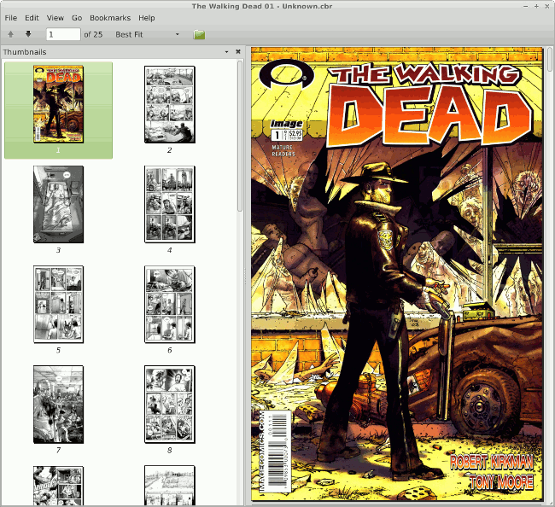The height and width of the screenshot is (507, 555).
Task: Maximize the comic viewer window
Action: click(536, 6)
